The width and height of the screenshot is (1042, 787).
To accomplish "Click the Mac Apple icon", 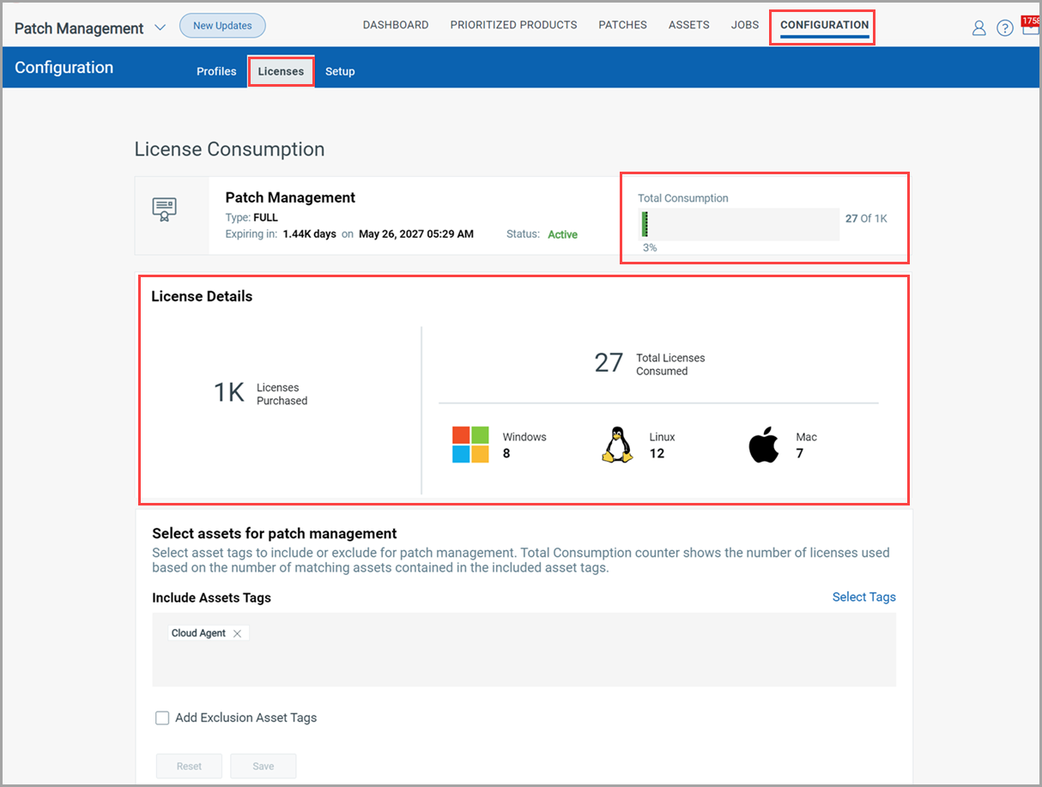I will 762,443.
